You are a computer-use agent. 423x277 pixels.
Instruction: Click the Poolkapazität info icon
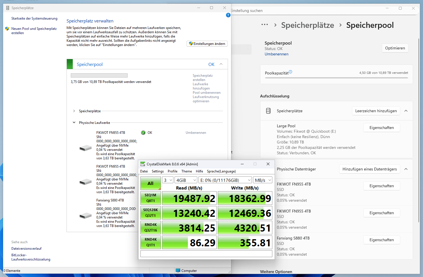(290, 72)
